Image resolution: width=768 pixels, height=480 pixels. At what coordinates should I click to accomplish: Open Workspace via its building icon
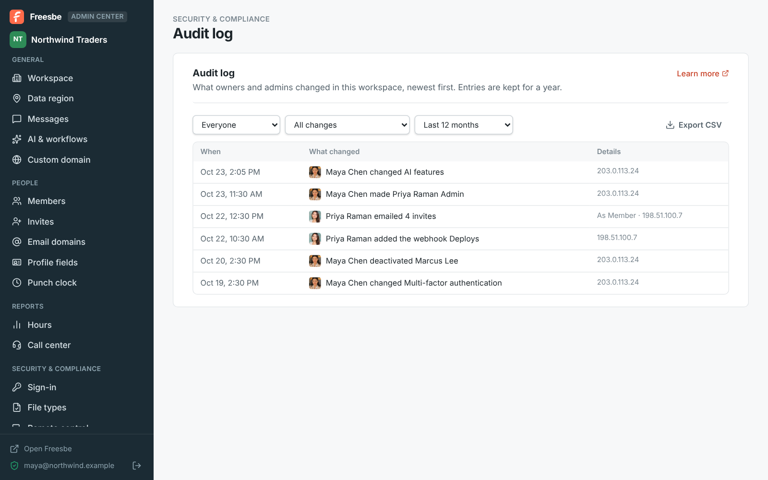tap(17, 78)
